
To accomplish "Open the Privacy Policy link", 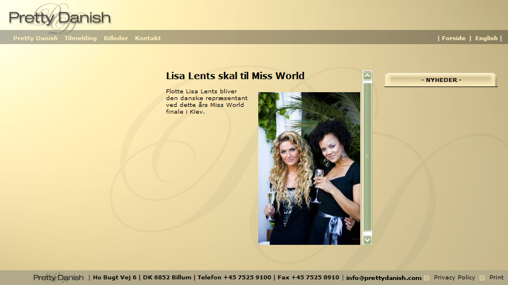I will pyautogui.click(x=454, y=278).
